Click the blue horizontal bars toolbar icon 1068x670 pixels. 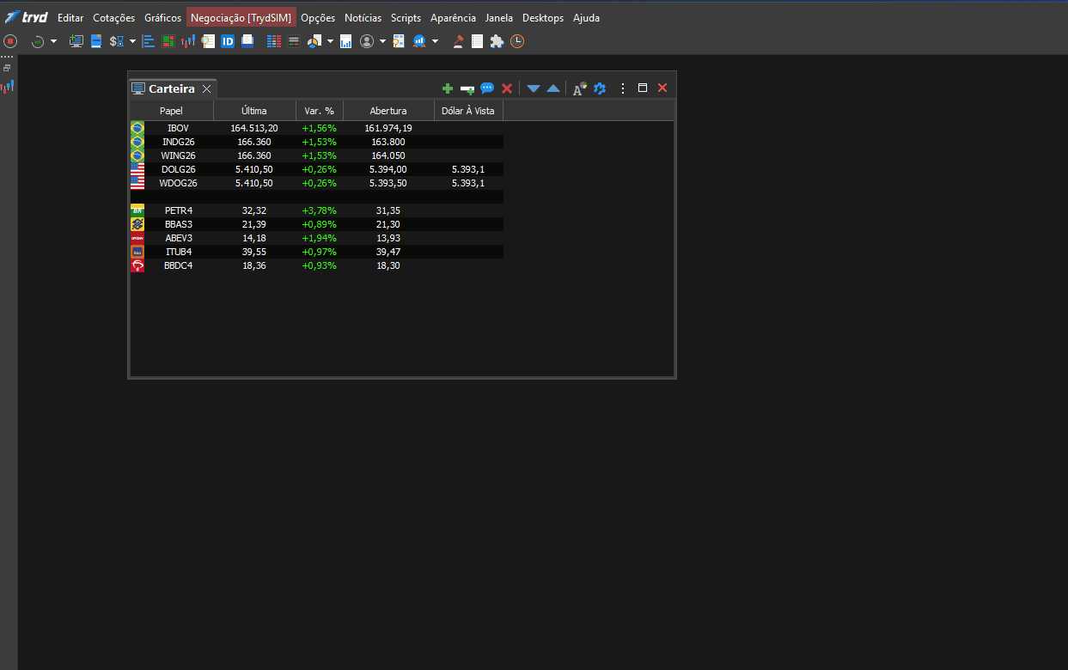pyautogui.click(x=149, y=41)
